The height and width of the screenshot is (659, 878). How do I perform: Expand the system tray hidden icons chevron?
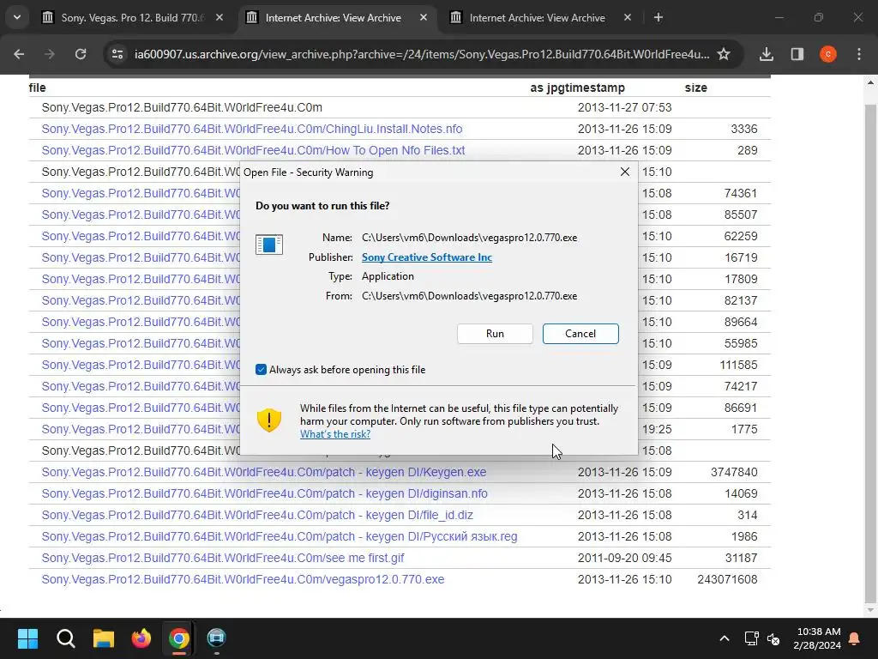[x=724, y=638]
